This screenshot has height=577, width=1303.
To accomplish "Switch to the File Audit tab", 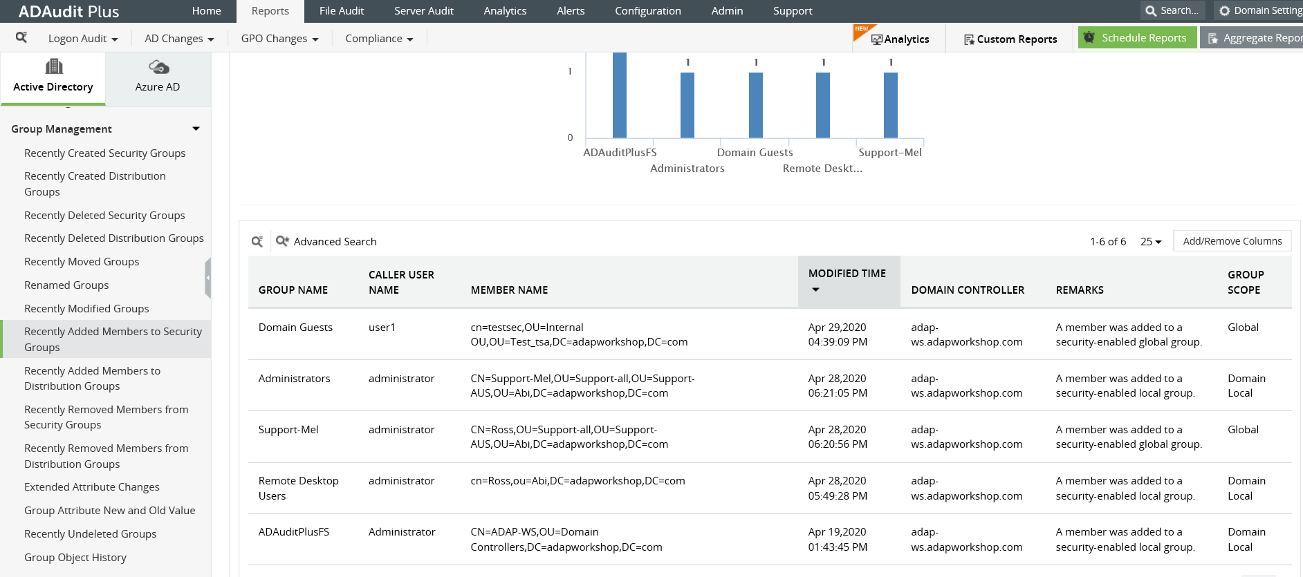I will pos(341,11).
